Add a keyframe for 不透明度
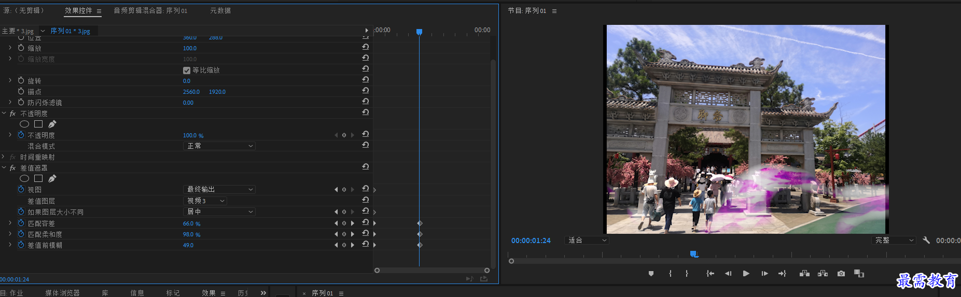 [x=344, y=135]
